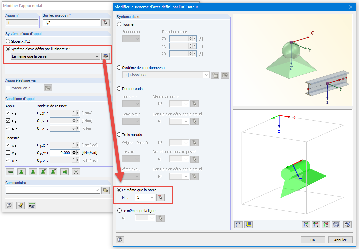Uncheck the φZ' restraint checkbox
The height and width of the screenshot is (249, 359).
[x=8, y=160]
